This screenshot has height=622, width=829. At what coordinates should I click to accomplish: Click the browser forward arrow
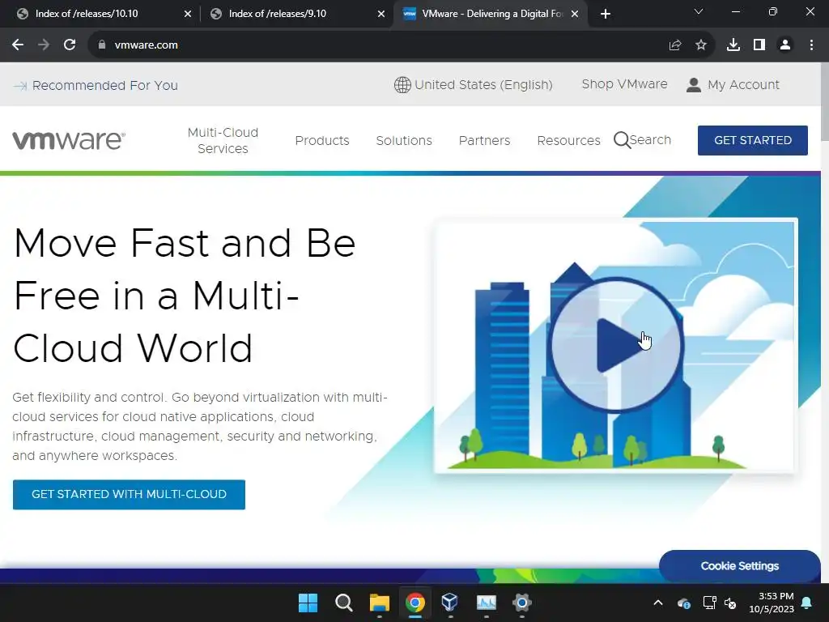(44, 45)
